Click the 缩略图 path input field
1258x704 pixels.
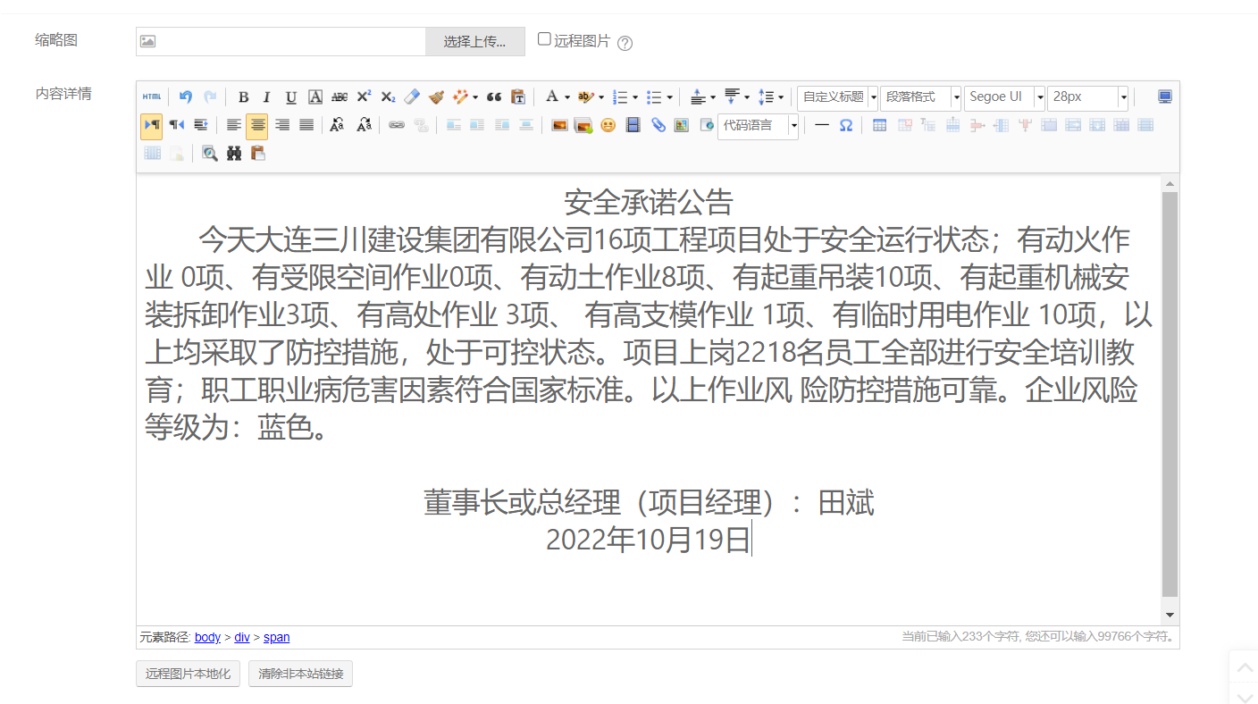(281, 41)
